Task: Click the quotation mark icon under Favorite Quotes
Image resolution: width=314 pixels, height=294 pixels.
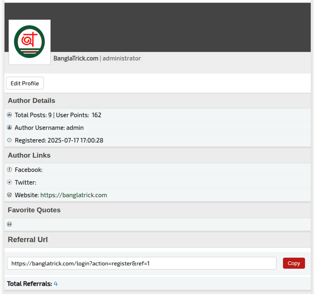Action: tap(10, 224)
